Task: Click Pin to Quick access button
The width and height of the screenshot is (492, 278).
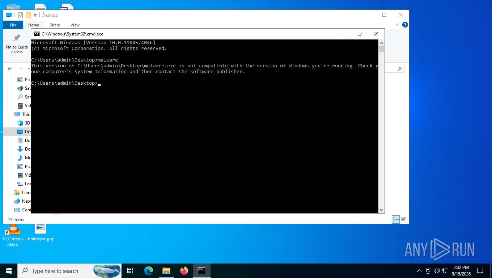Action: point(17,44)
